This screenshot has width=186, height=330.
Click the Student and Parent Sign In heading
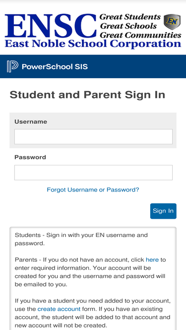pos(87,94)
